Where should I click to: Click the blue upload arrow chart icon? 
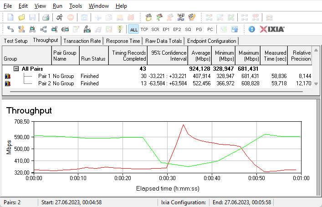[x=235, y=29]
